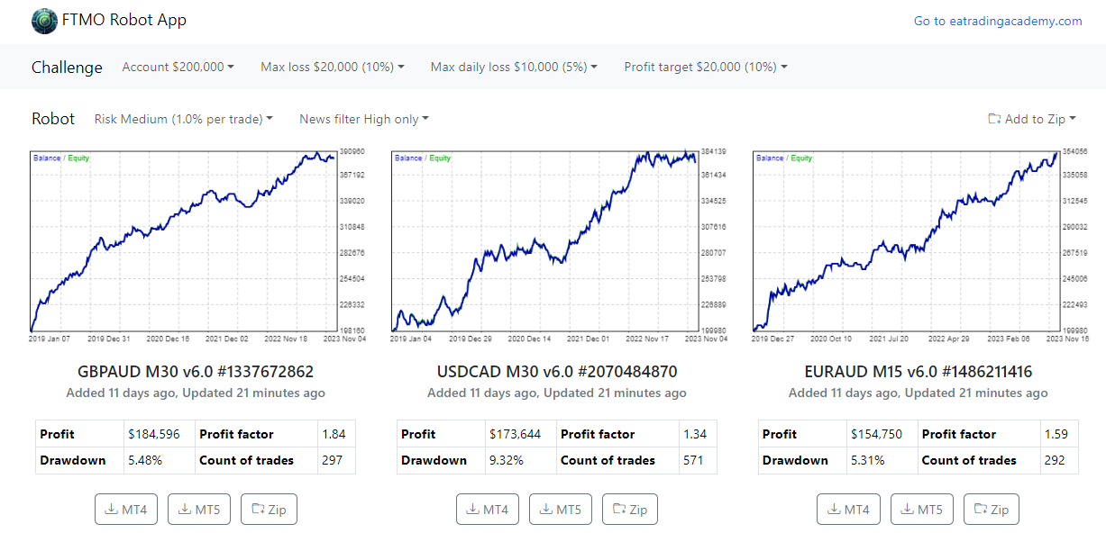Click EURAUD profit factor 1.59
1106x542 pixels.
(1056, 434)
